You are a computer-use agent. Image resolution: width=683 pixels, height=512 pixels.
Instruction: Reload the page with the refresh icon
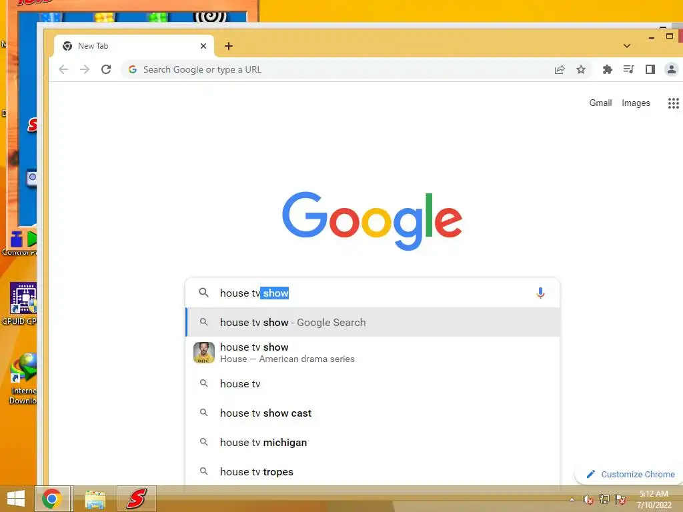(x=106, y=69)
